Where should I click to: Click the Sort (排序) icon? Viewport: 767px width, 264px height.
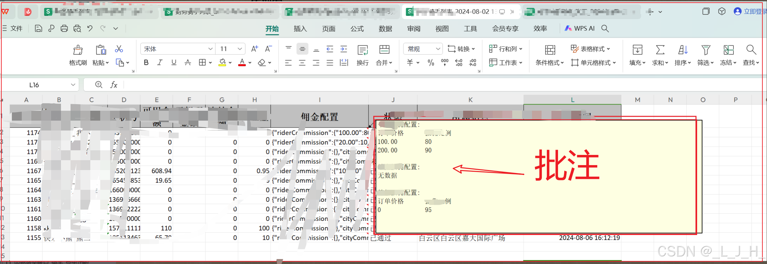tap(683, 50)
